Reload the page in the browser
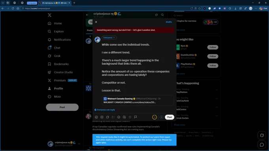Screen dimensions: 269x151 click(13, 8)
